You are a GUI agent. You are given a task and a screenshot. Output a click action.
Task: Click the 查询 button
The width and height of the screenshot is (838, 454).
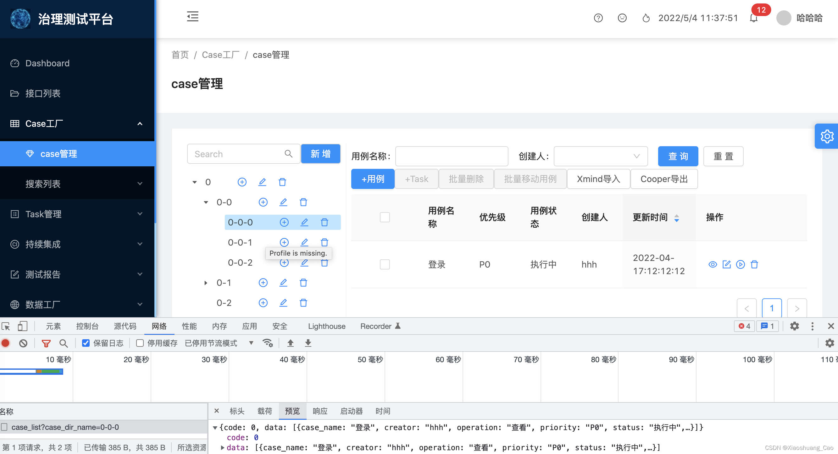[678, 156]
